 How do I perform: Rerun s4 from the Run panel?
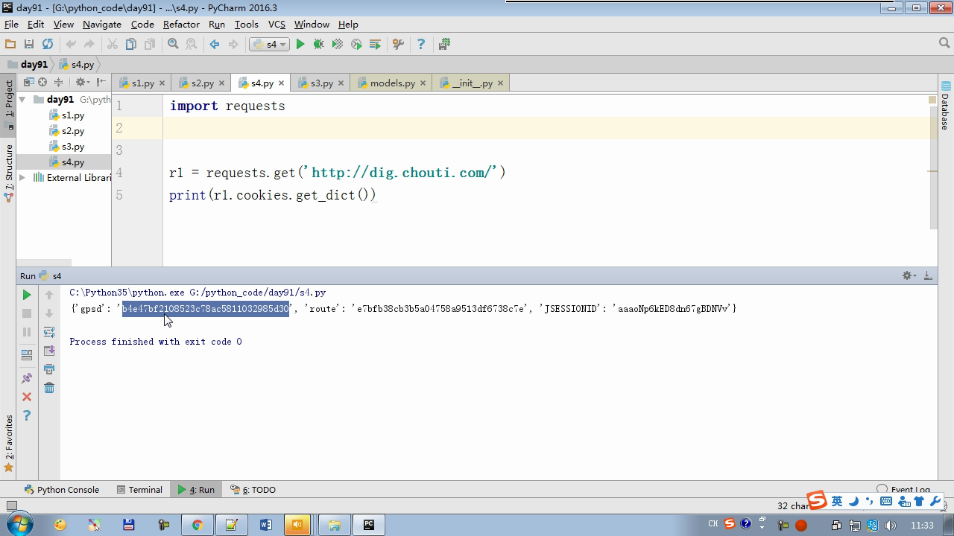click(x=27, y=295)
